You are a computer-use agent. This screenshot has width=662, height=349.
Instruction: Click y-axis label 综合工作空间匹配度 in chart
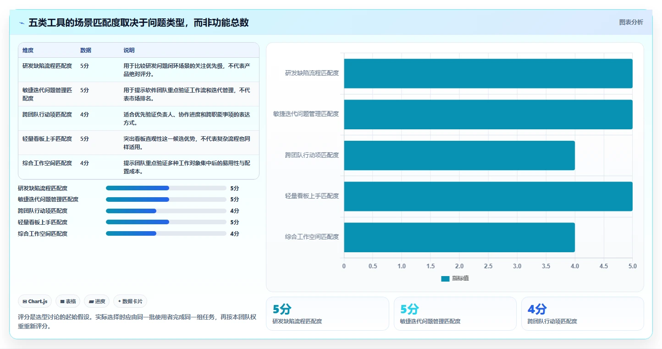(312, 237)
